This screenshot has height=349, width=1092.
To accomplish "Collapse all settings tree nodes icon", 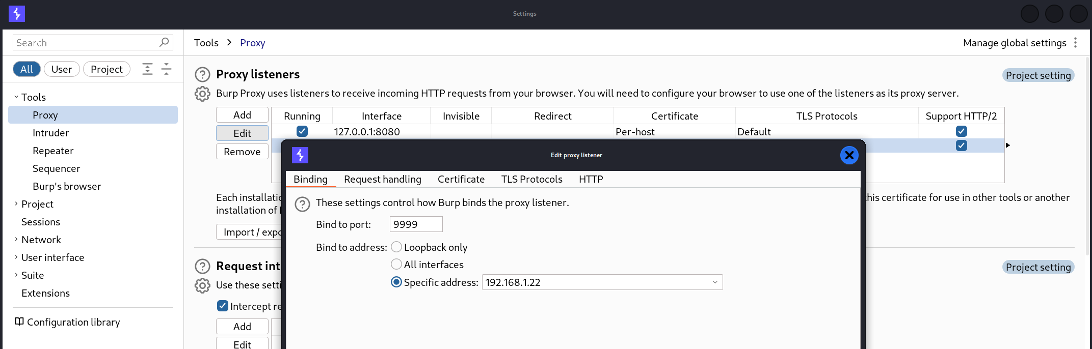I will coord(167,69).
